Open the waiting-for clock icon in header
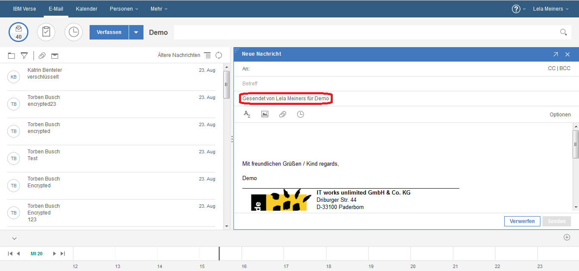 point(74,32)
